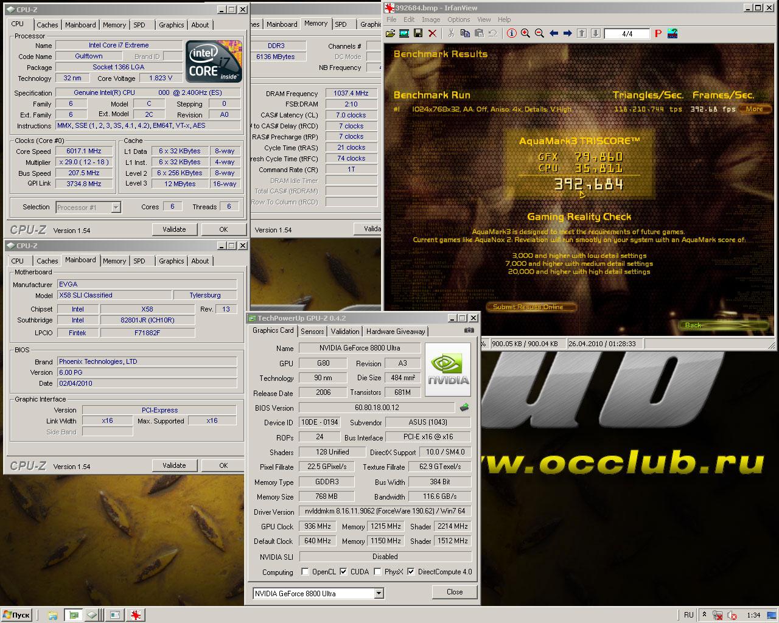Click the Driver Version field in GPU-Z
Image resolution: width=779 pixels, height=623 pixels.
click(385, 512)
